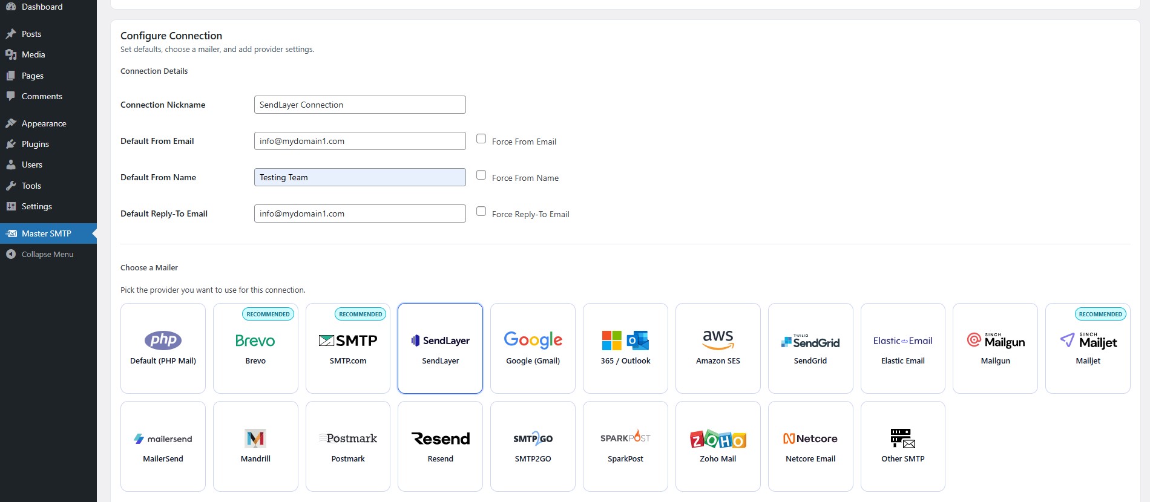Viewport: 1150px width, 502px height.
Task: Choose the Mandrill mailer icon
Action: (255, 438)
